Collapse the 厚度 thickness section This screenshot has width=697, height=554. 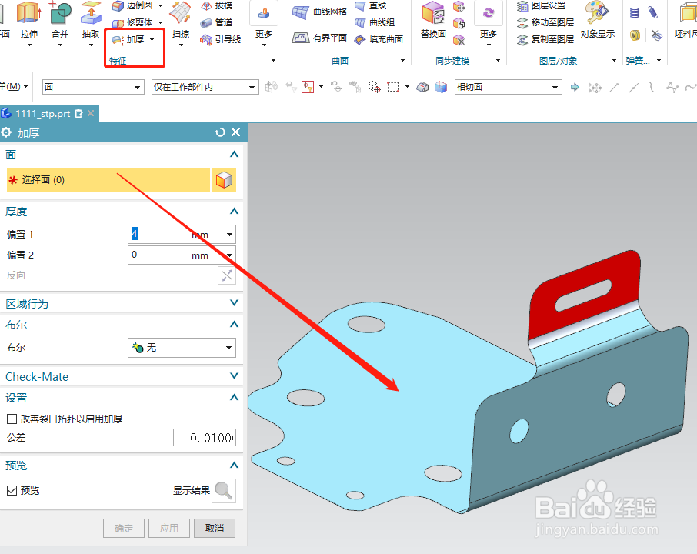pos(234,211)
